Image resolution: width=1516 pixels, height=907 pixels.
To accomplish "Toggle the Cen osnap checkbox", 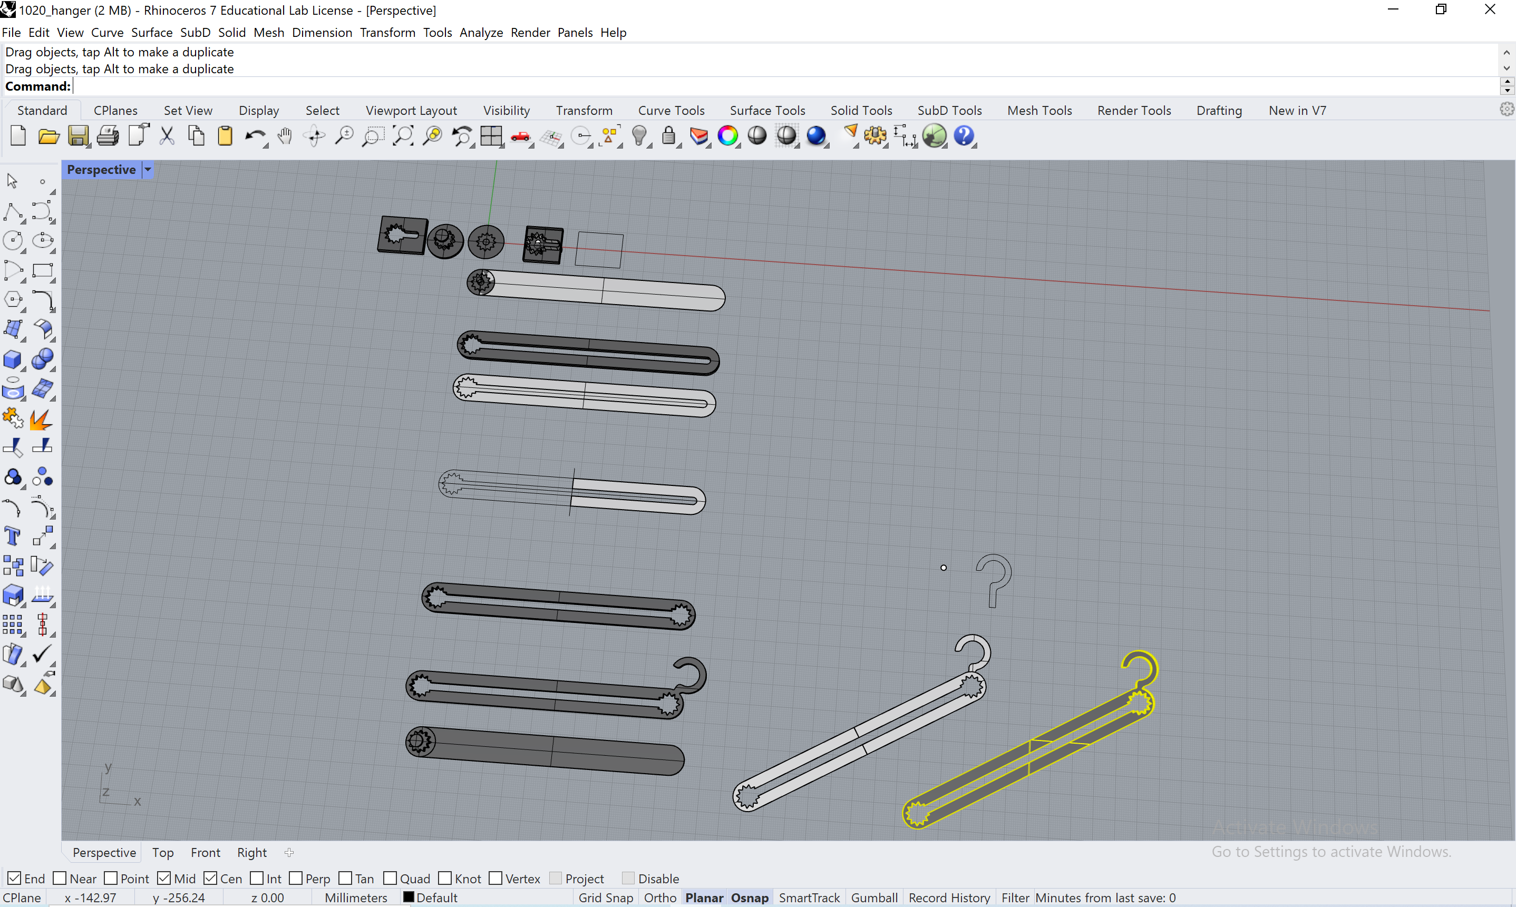I will coord(210,878).
